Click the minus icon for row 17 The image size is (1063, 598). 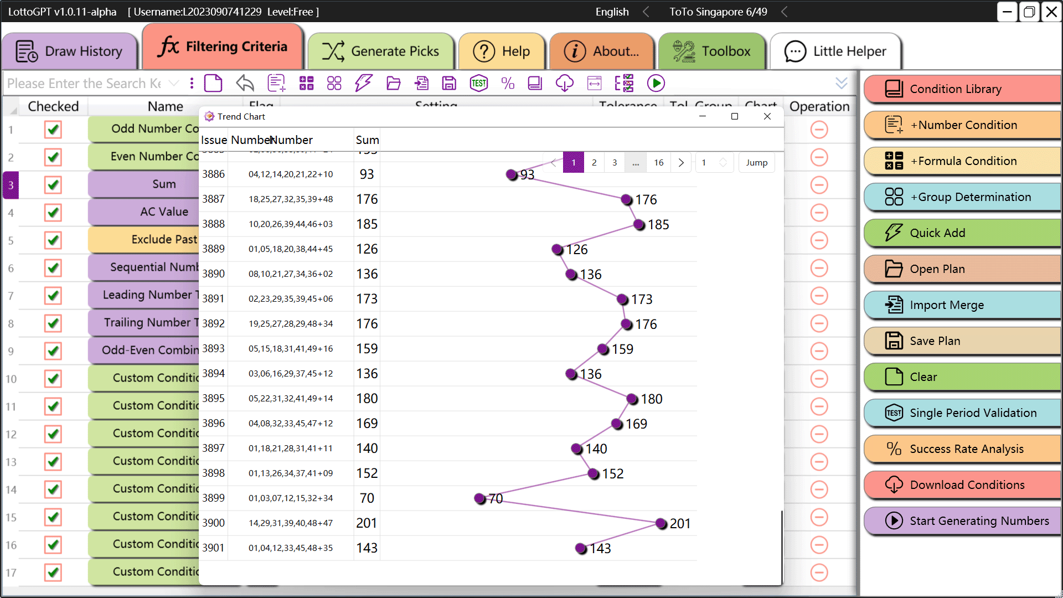point(819,573)
